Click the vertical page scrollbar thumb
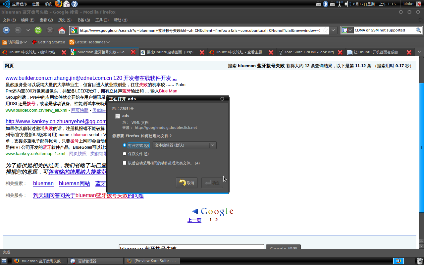 [421, 147]
